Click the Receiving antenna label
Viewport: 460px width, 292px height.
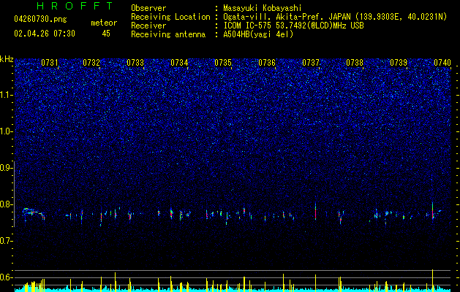tap(168, 34)
